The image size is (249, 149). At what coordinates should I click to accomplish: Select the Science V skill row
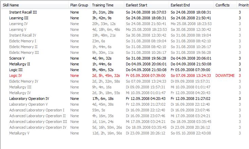tap(17, 58)
